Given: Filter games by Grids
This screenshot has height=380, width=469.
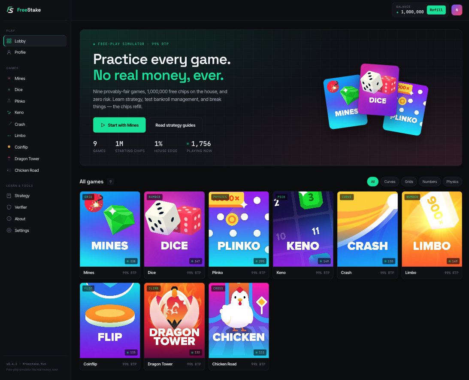Looking at the screenshot, I should (408, 182).
